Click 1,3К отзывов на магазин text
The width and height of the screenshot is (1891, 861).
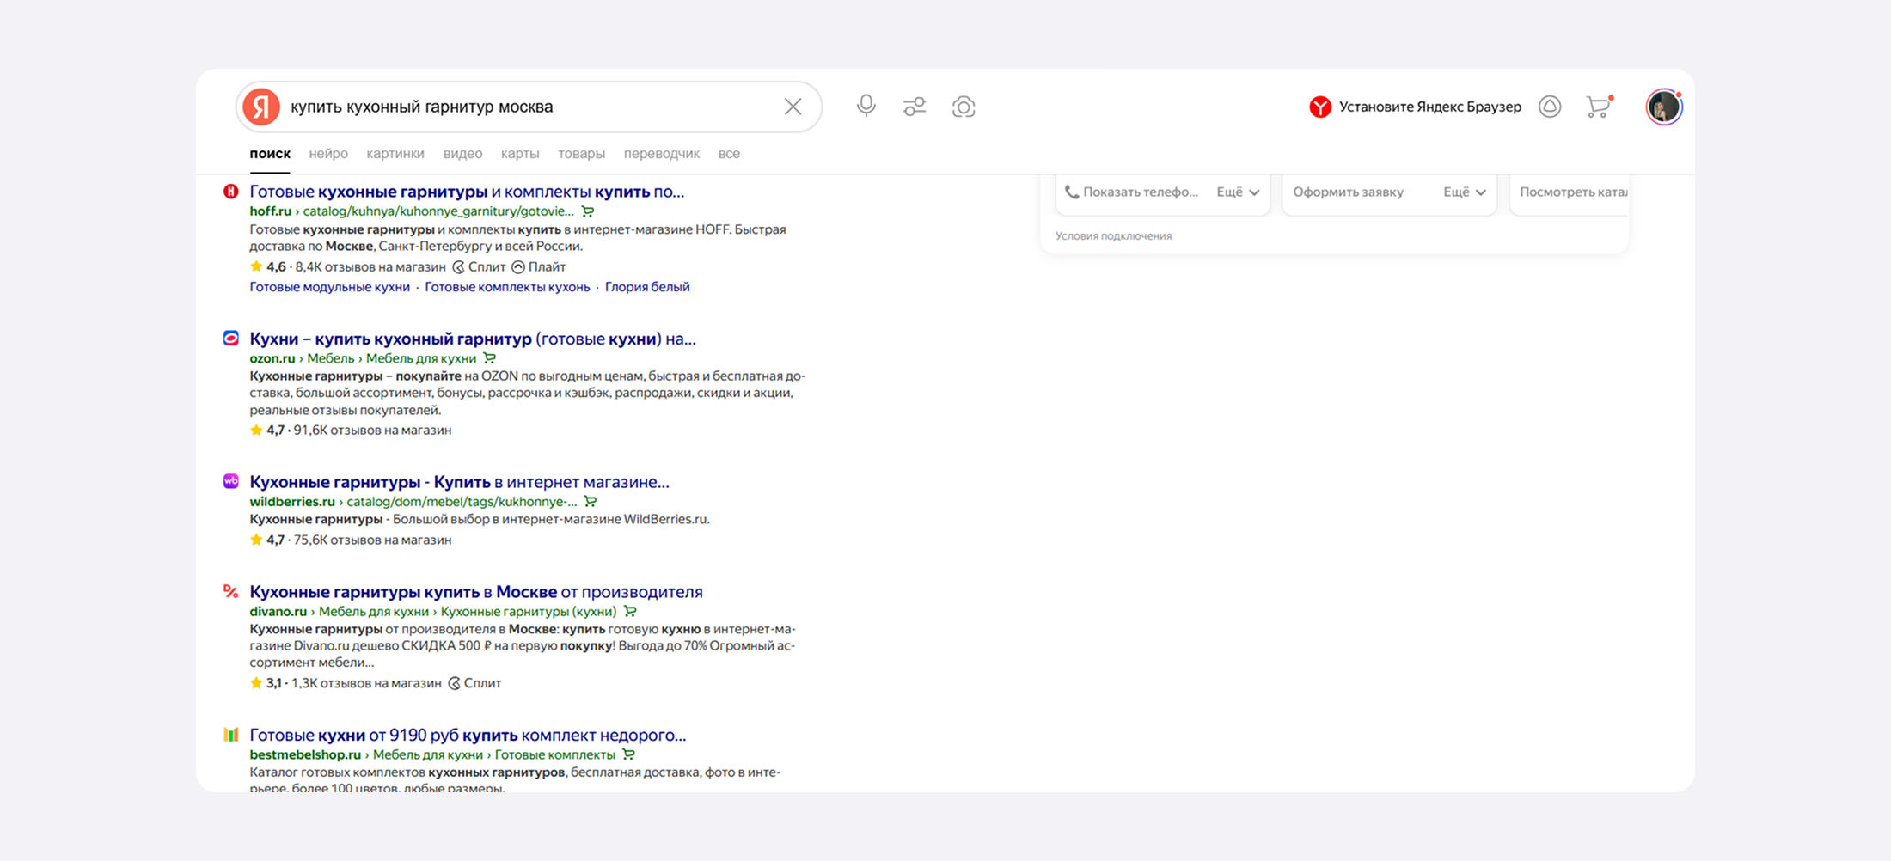[x=366, y=683]
